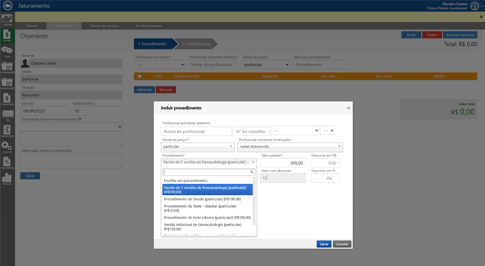This screenshot has height=266, width=485.
Task: Click the Remover button
Action: [166, 90]
